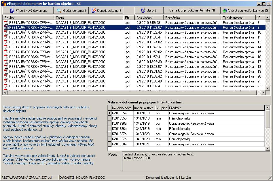This screenshot has height=181, width=273.
Task: Click ID cell 9 in selected row
Action: [x=259, y=28]
